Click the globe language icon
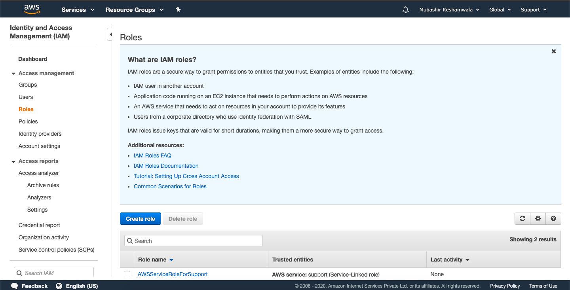 coord(59,286)
